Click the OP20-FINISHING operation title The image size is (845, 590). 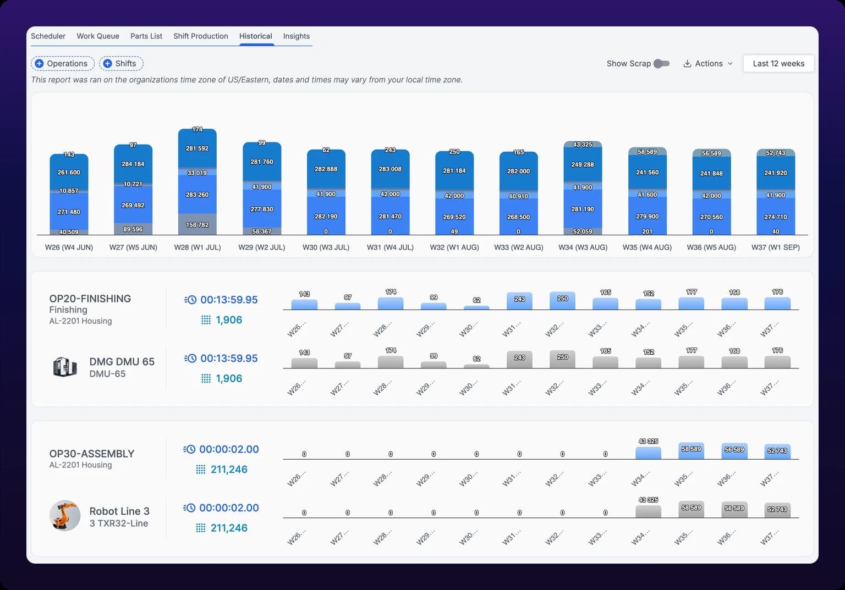90,299
